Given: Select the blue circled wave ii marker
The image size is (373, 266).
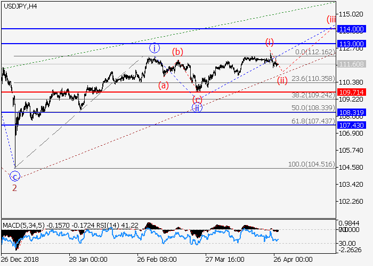Looking at the screenshot, I should (197, 107).
